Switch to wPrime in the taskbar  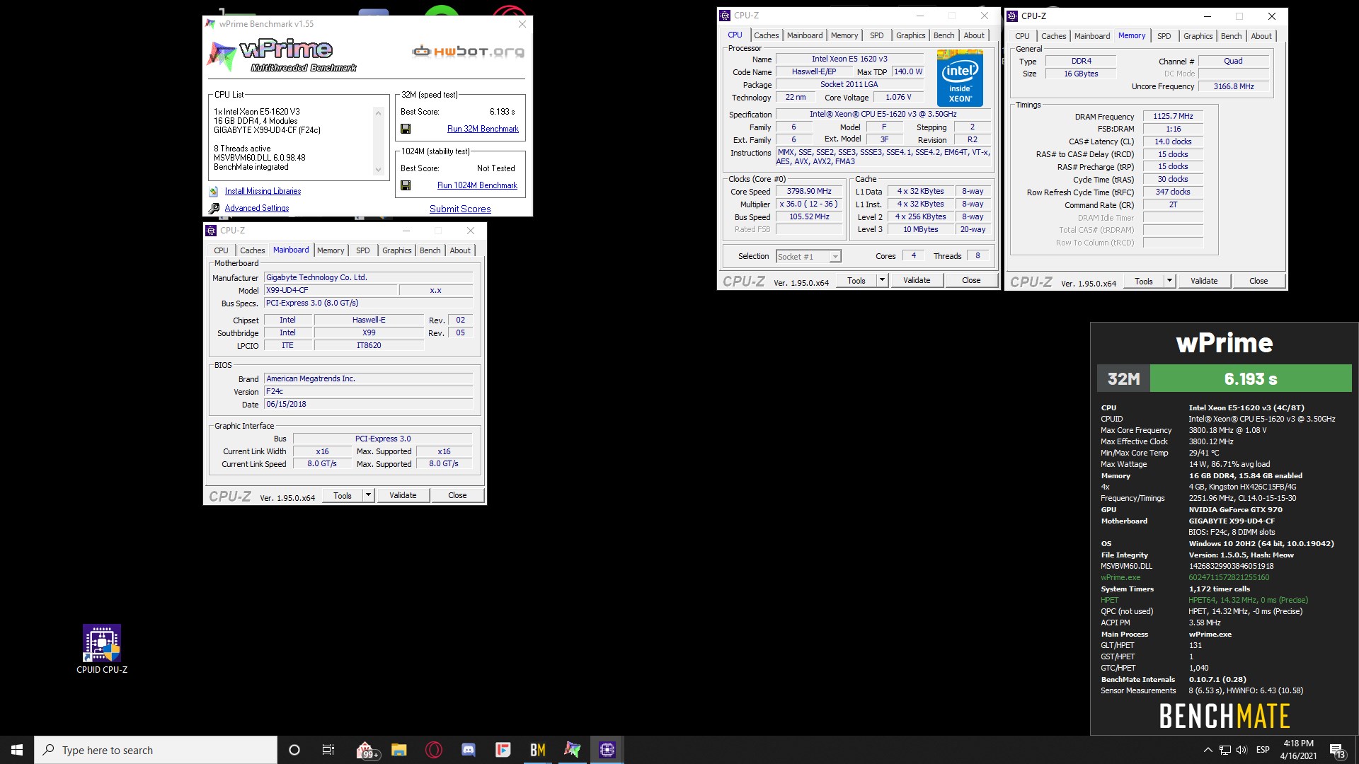pyautogui.click(x=573, y=750)
